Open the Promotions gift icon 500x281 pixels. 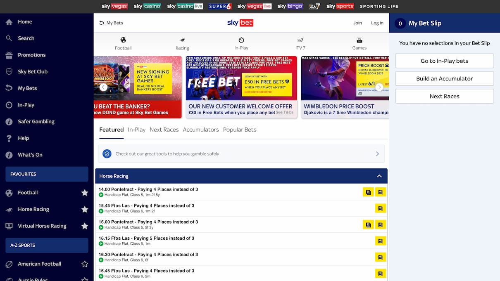point(9,55)
